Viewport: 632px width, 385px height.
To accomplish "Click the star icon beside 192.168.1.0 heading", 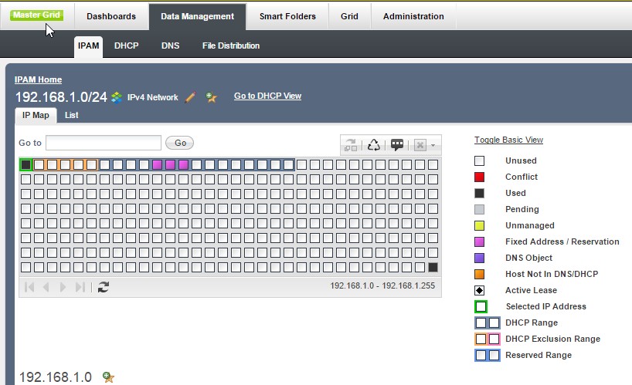I will tap(109, 377).
